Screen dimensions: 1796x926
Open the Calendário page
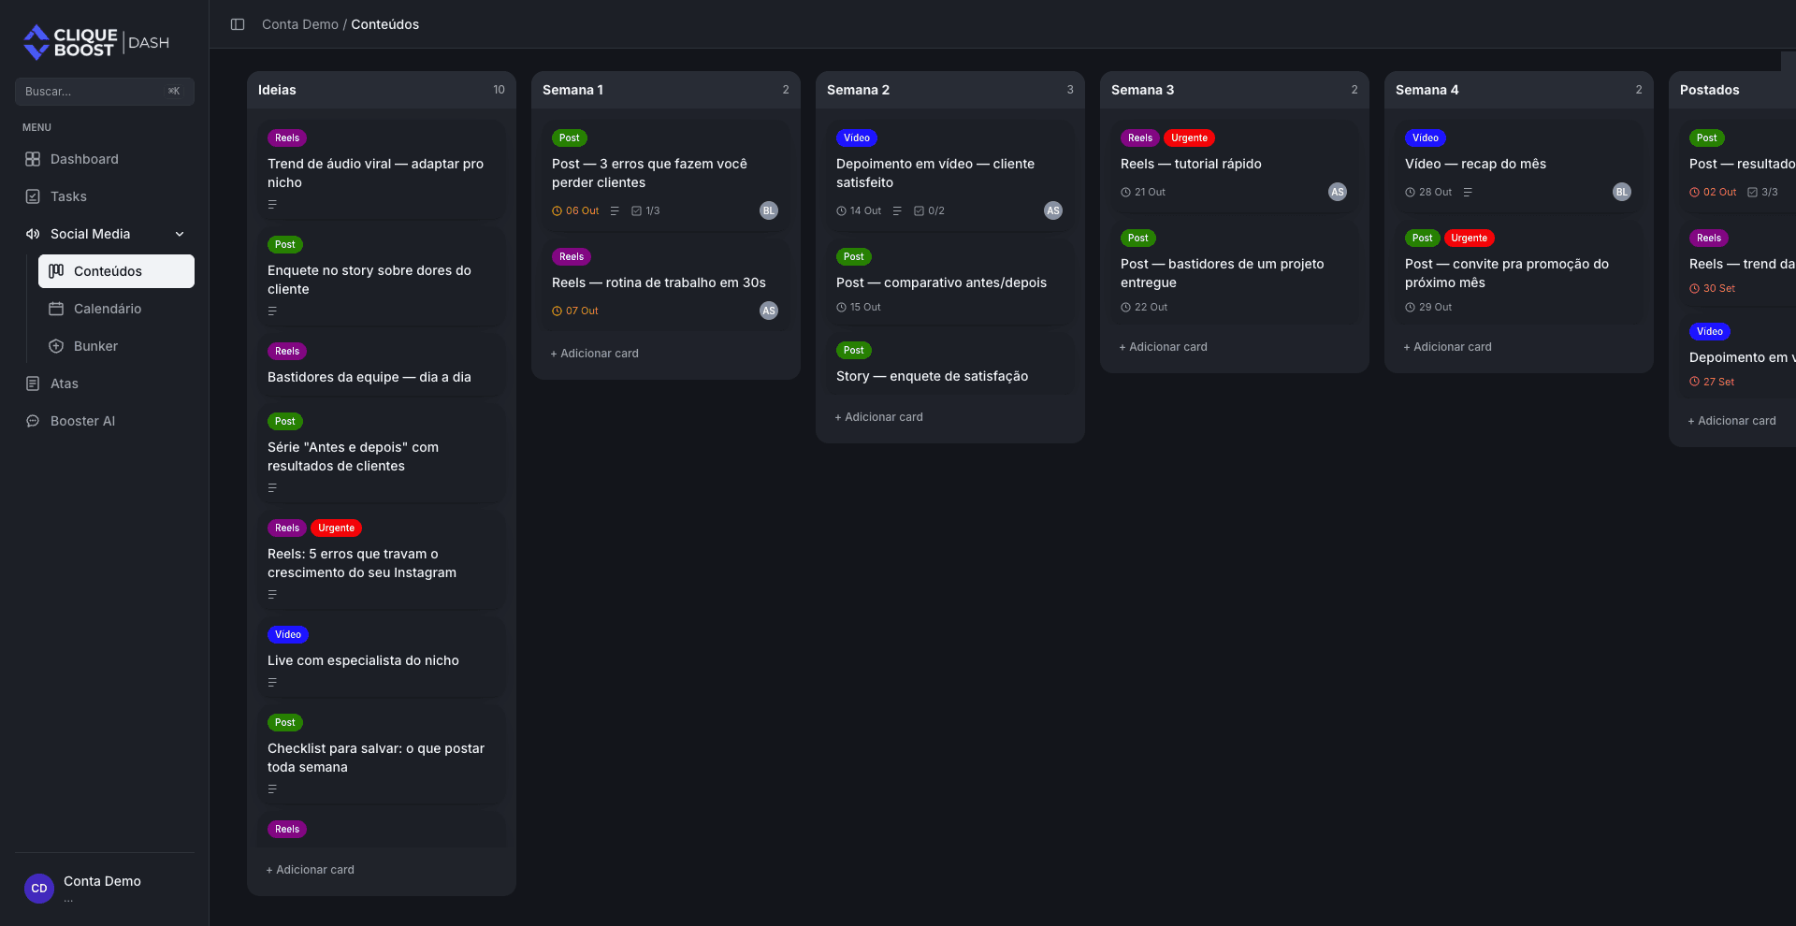(x=116, y=309)
